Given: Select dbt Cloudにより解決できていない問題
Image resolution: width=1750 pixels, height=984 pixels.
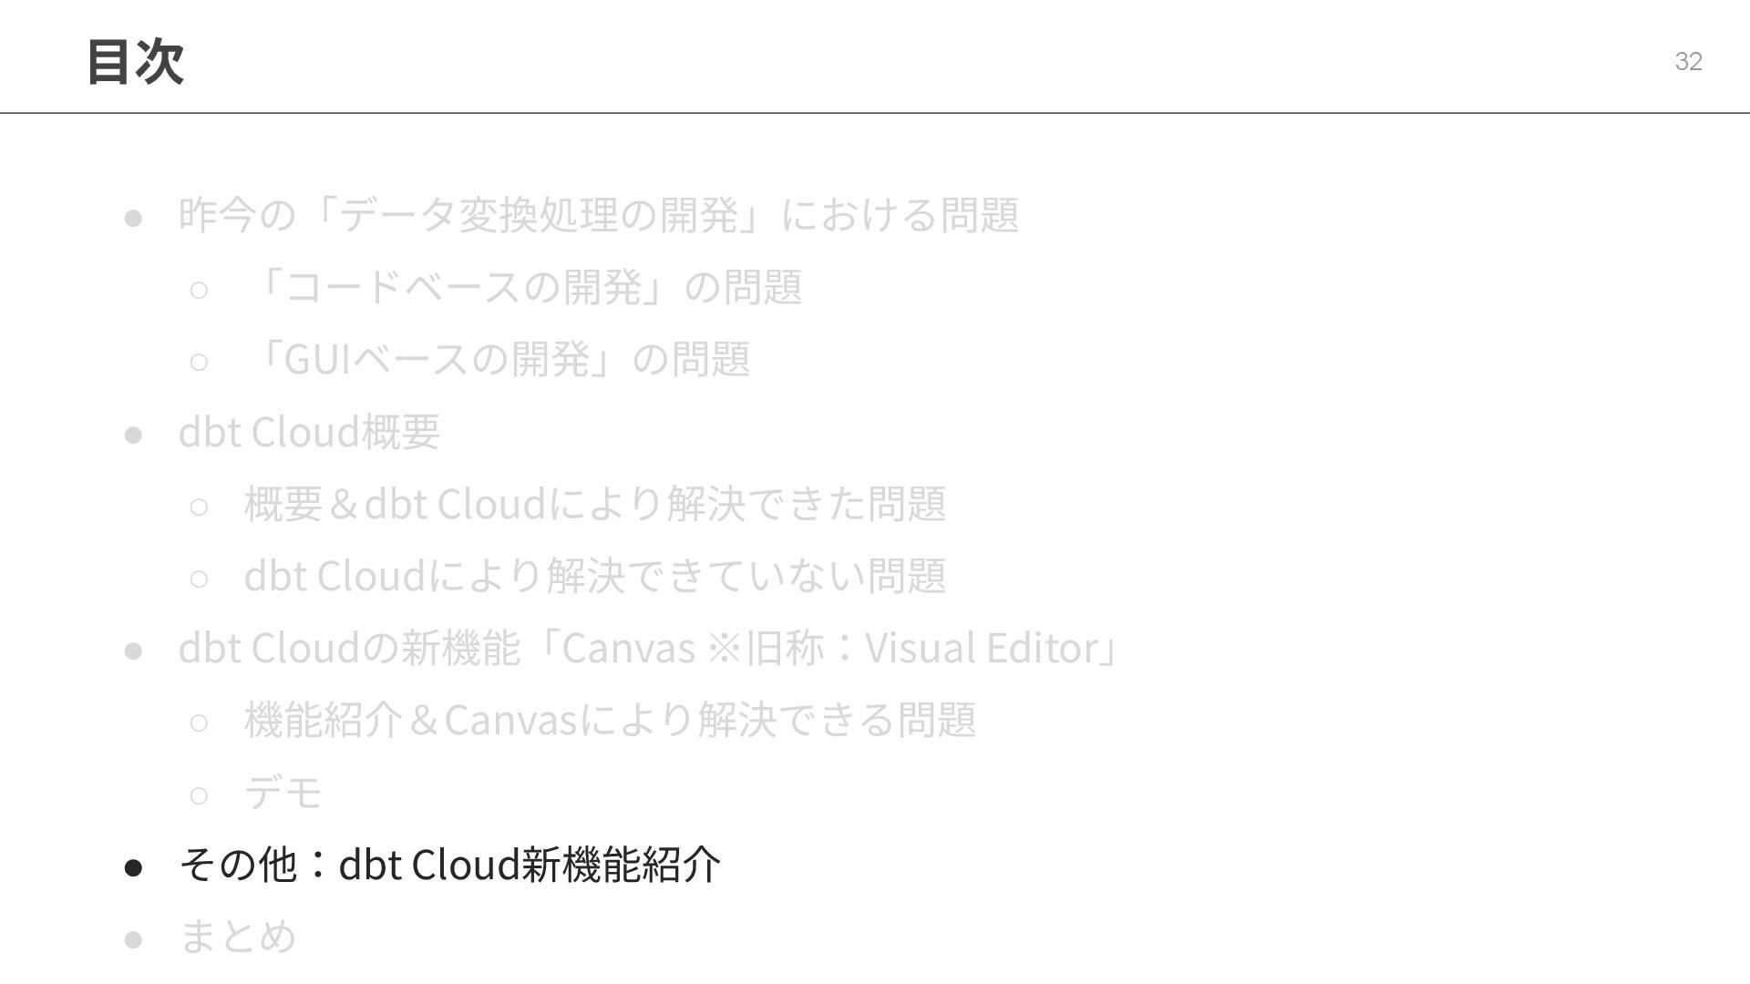Looking at the screenshot, I should point(595,575).
